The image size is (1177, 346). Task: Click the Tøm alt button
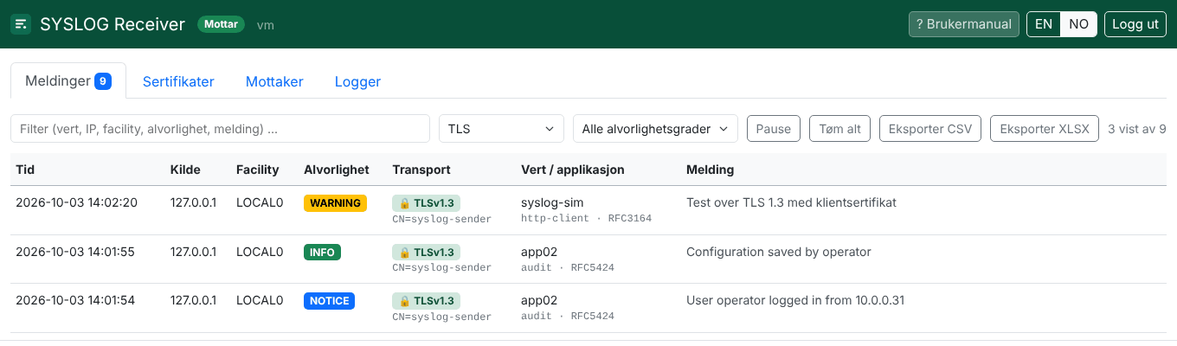pyautogui.click(x=839, y=129)
